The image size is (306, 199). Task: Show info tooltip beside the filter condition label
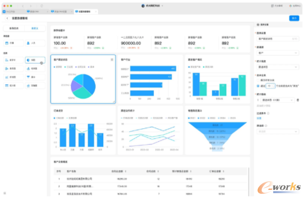click(x=268, y=114)
